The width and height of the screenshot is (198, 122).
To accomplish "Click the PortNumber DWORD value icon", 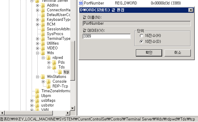I will point(81,3).
